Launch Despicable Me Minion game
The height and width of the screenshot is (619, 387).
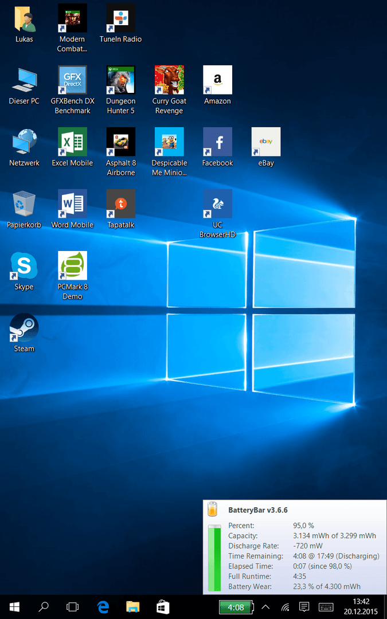pyautogui.click(x=169, y=151)
